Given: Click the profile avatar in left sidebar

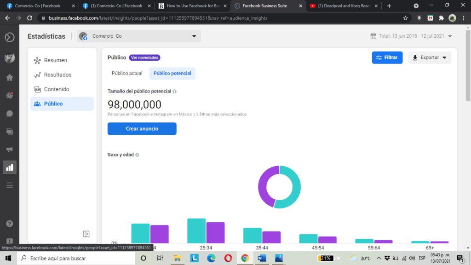Looking at the screenshot, I should pos(10,58).
